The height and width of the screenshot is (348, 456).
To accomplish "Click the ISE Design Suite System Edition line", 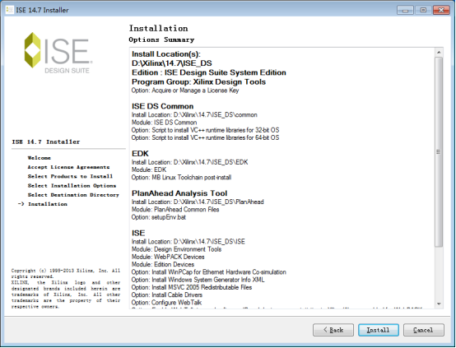I will click(209, 72).
